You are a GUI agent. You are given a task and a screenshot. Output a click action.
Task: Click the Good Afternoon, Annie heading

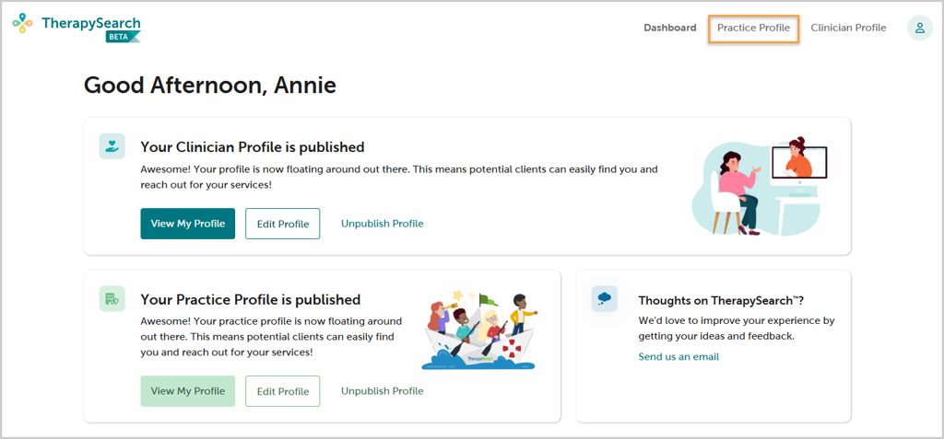click(210, 86)
